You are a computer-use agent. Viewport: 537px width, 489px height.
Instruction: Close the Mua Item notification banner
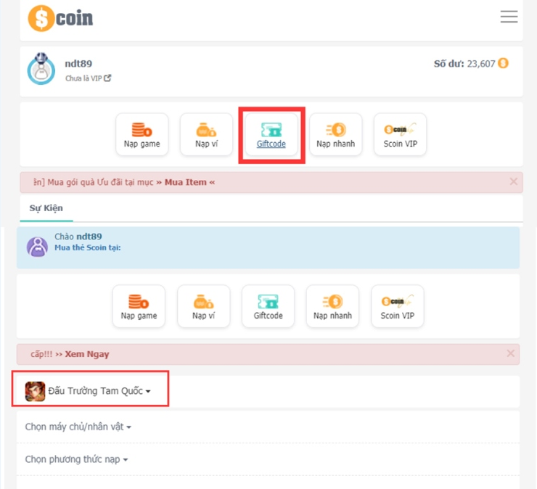click(513, 181)
